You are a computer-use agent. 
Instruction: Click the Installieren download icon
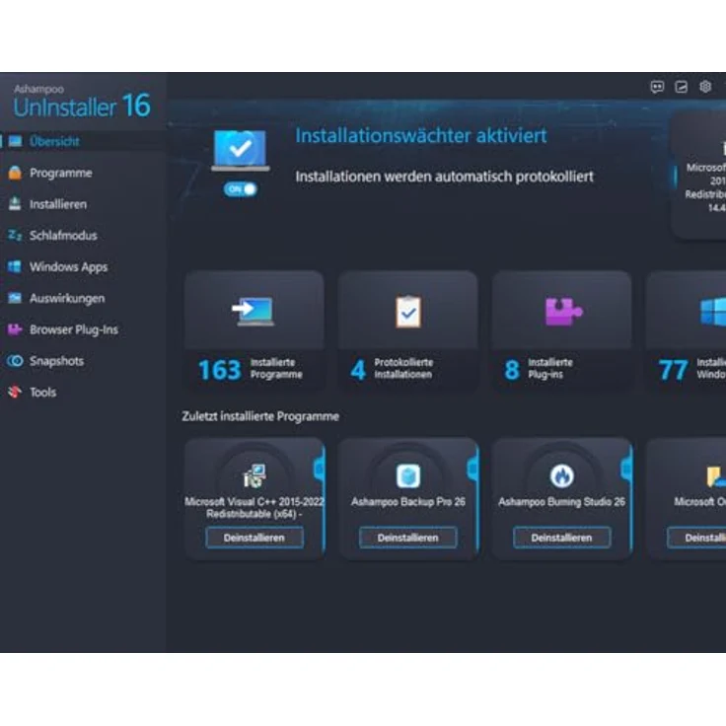15,204
